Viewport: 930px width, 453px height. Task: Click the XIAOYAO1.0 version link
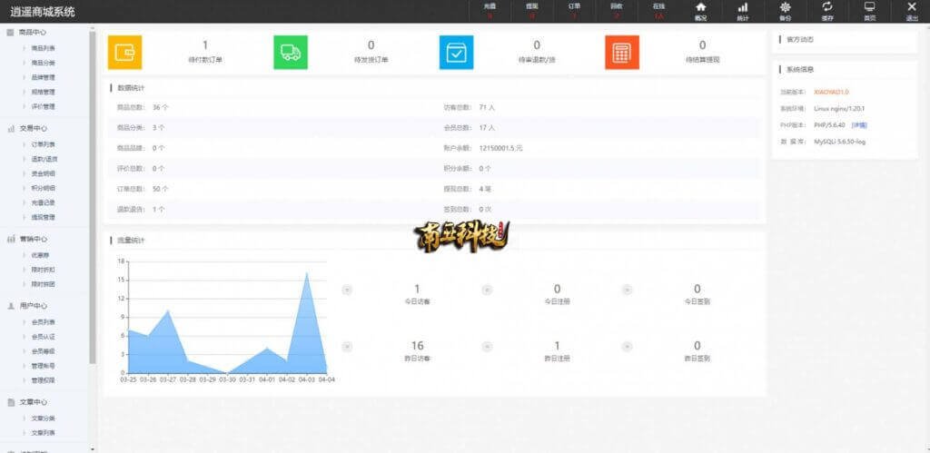831,92
